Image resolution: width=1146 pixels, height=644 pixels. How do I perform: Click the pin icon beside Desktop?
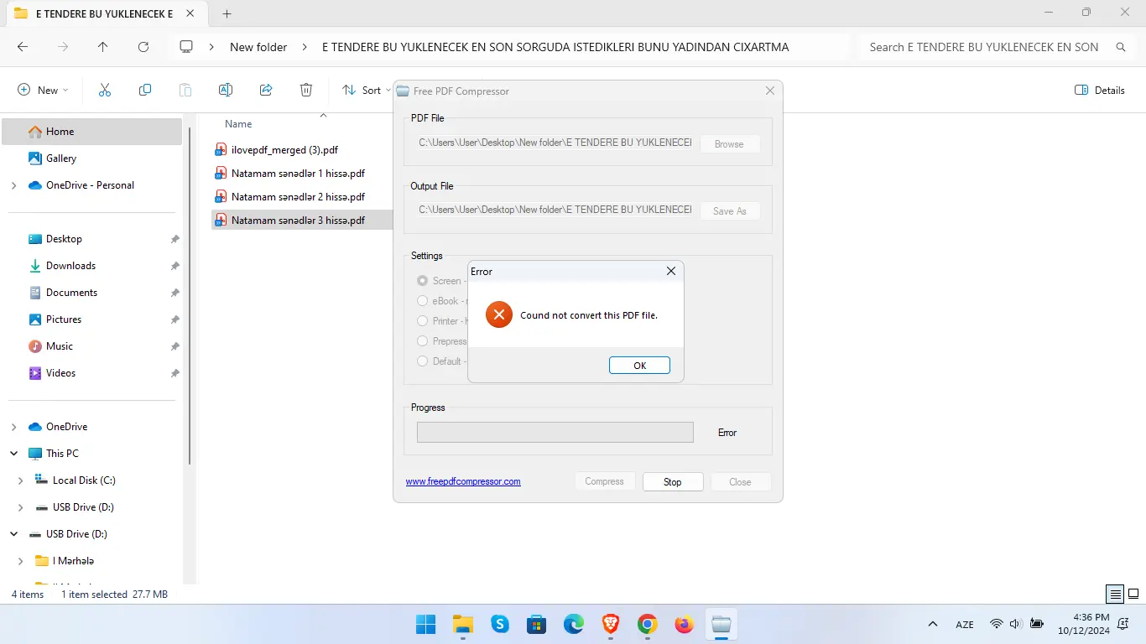tap(175, 239)
